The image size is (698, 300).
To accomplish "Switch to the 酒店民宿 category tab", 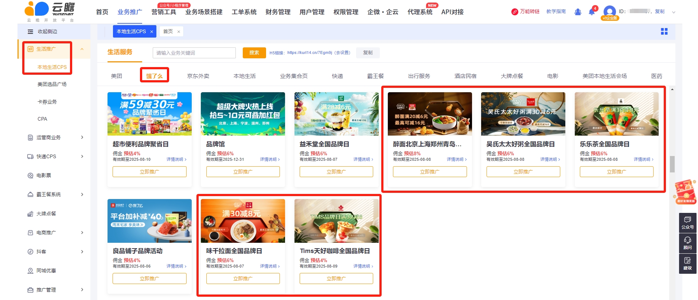I will click(x=465, y=76).
